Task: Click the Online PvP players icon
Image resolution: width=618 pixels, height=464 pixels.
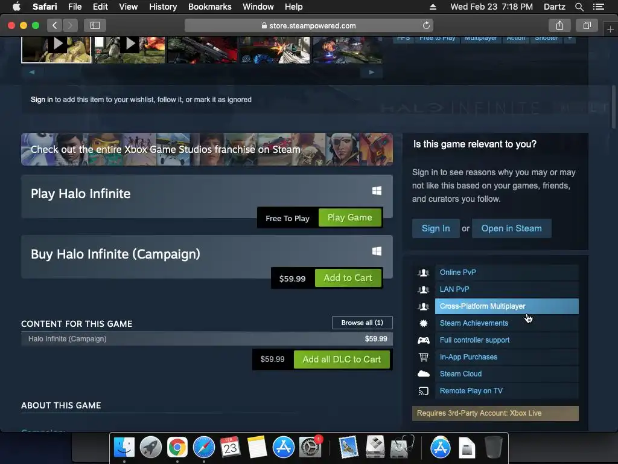Action: [423, 272]
